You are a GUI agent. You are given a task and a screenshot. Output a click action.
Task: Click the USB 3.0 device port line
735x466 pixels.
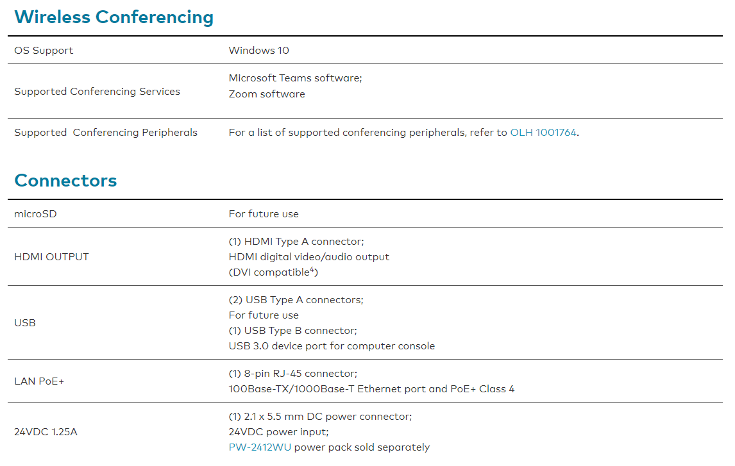point(332,346)
